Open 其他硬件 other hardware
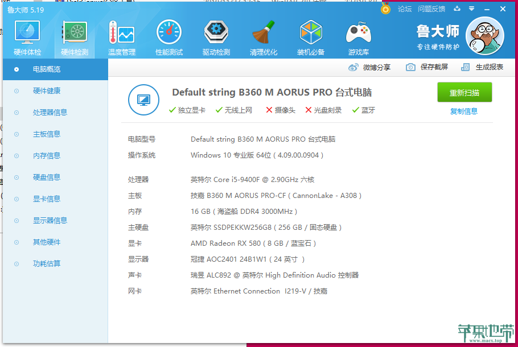This screenshot has width=518, height=347. [x=56, y=242]
